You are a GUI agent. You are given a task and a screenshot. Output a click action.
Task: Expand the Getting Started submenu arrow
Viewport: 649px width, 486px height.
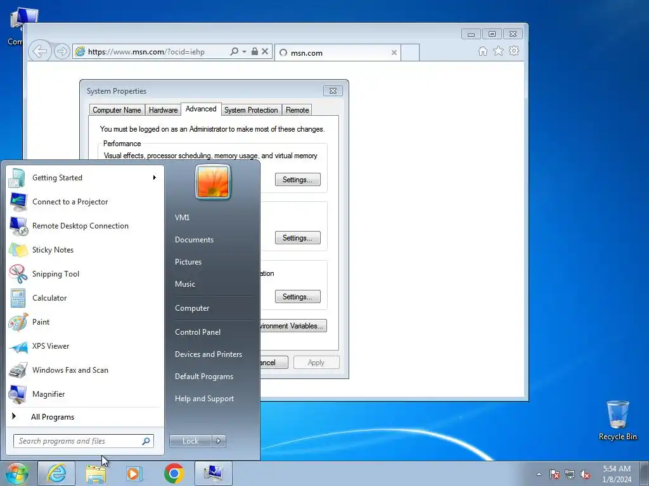tap(155, 178)
